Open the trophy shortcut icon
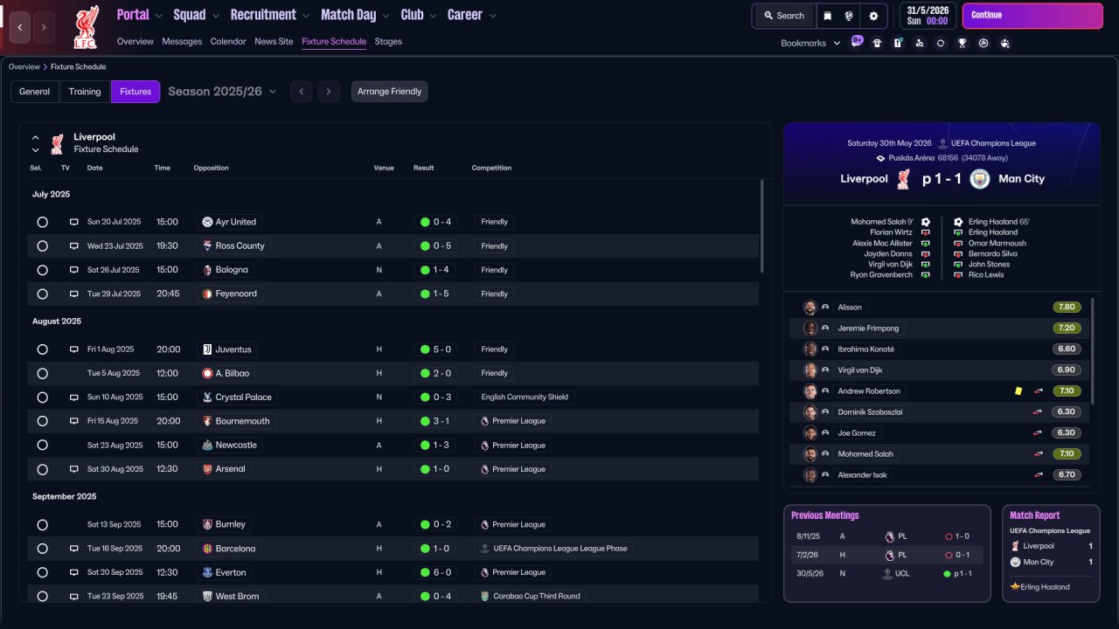The width and height of the screenshot is (1119, 629). coord(962,43)
